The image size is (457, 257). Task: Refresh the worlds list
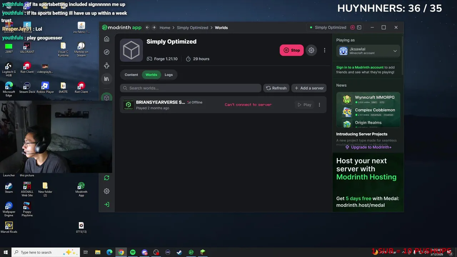276,88
